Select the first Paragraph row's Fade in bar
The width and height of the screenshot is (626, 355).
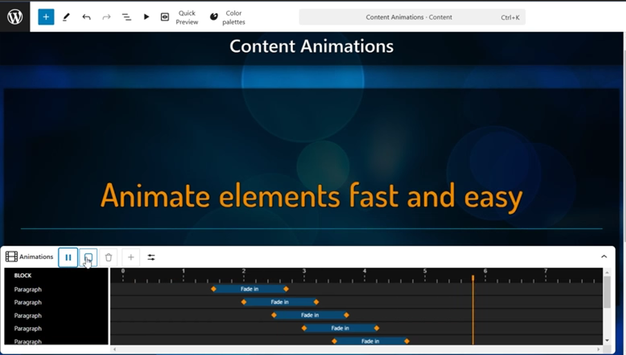tap(249, 289)
